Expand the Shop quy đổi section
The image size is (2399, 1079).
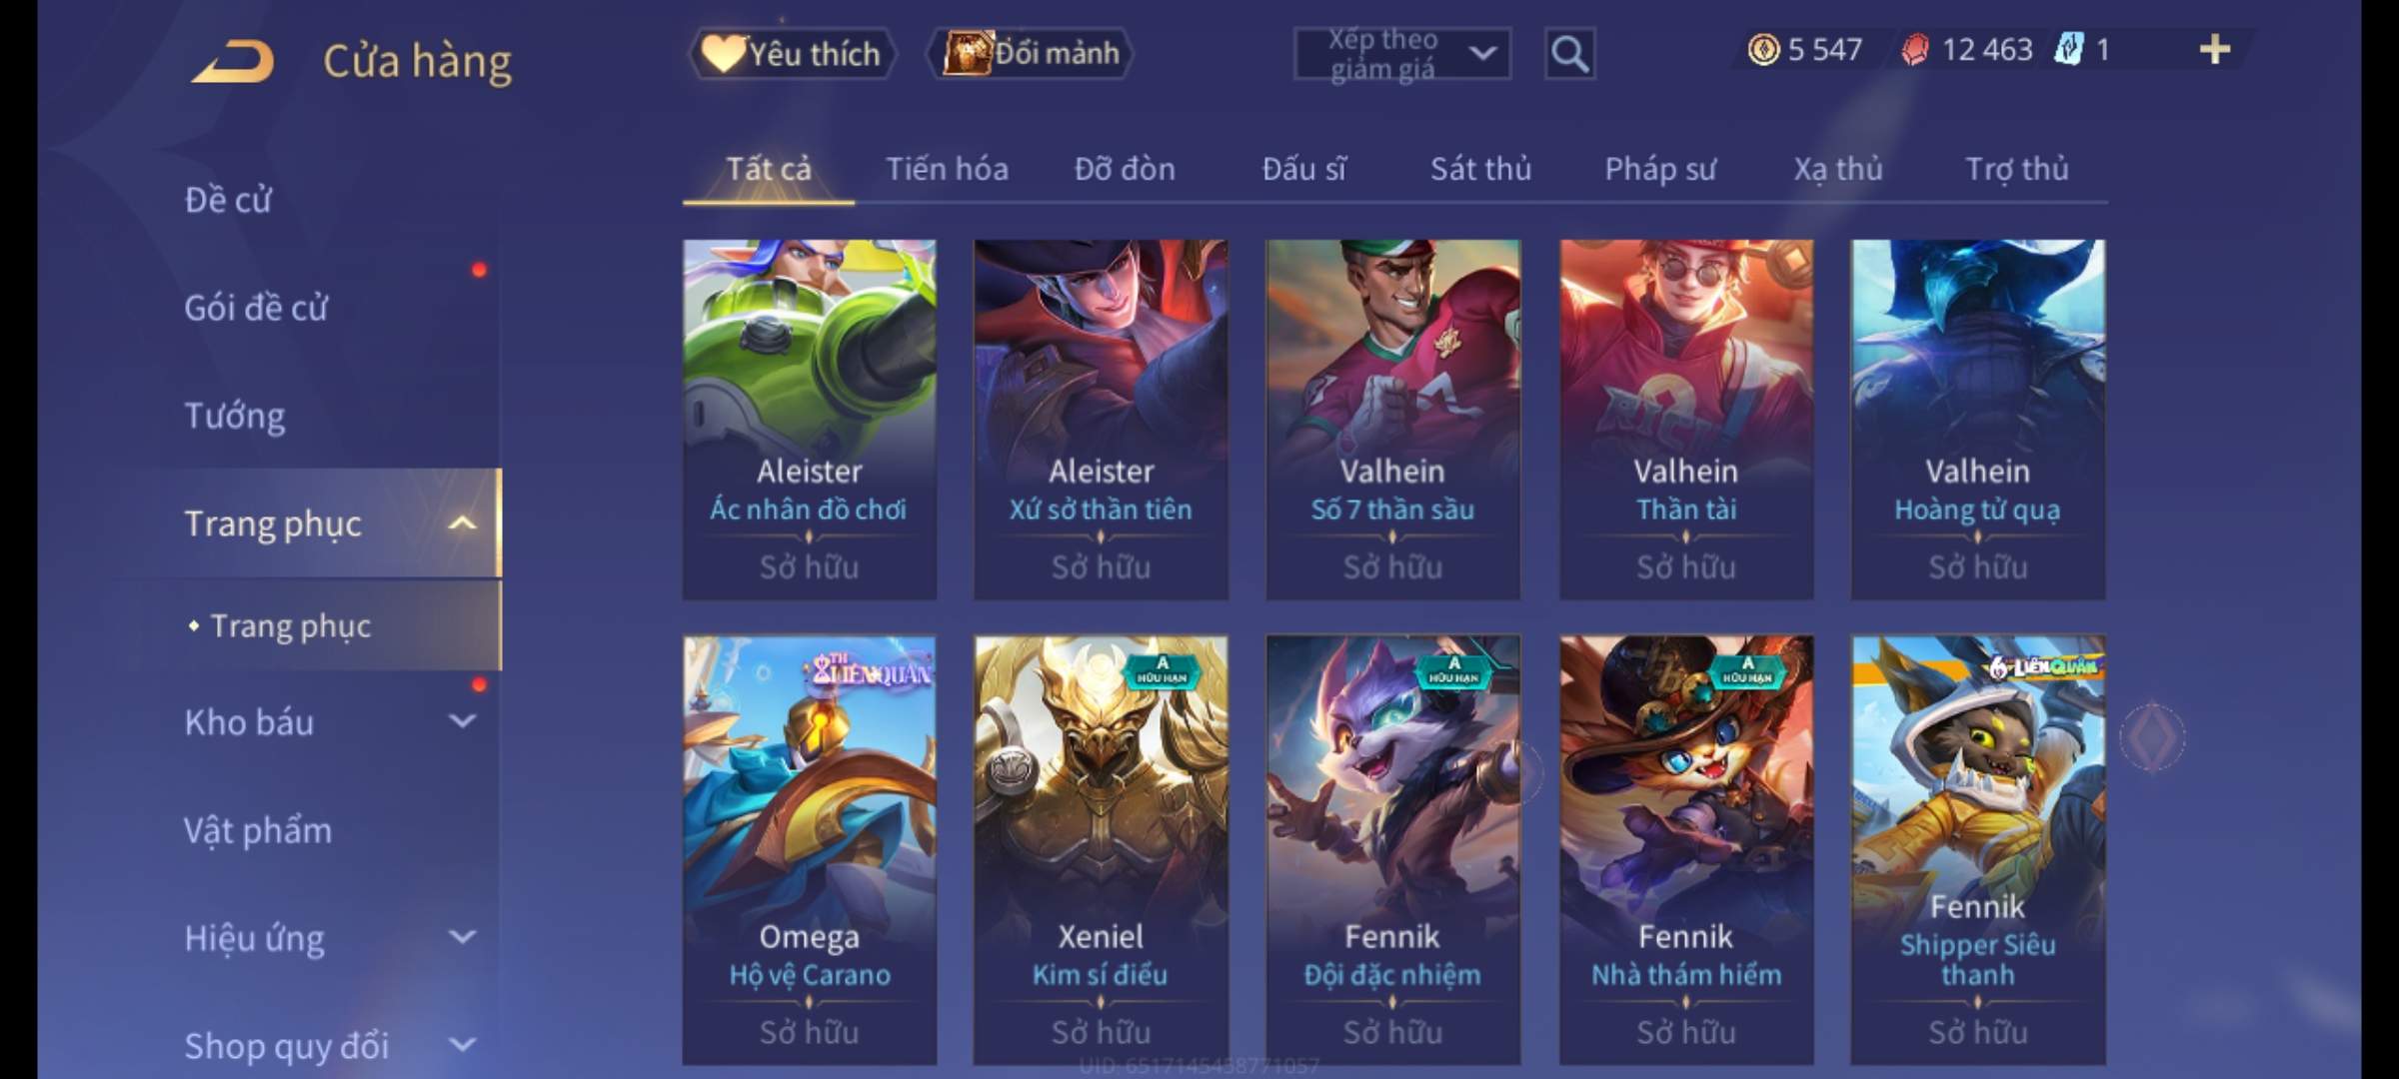[x=462, y=1045]
